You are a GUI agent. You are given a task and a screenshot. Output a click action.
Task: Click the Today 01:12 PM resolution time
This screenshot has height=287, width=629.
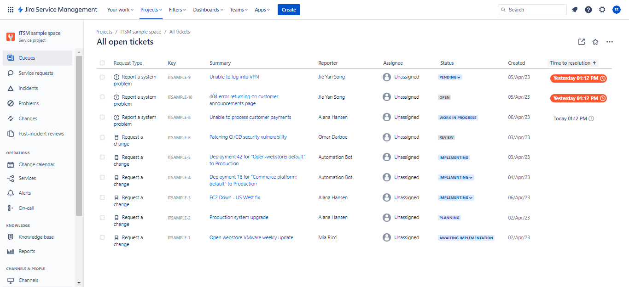574,118
